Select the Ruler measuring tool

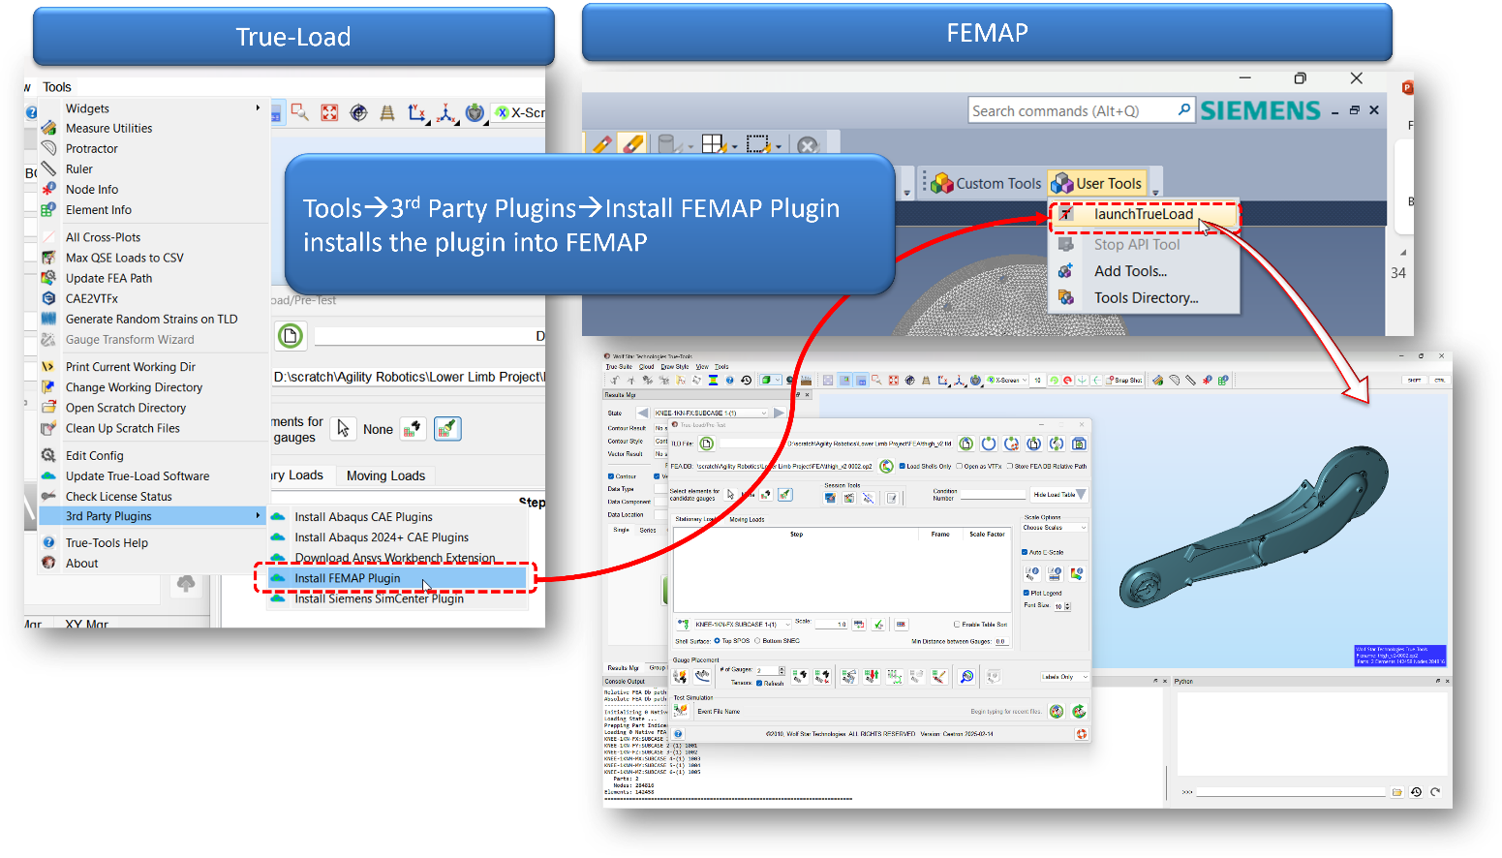pos(79,169)
